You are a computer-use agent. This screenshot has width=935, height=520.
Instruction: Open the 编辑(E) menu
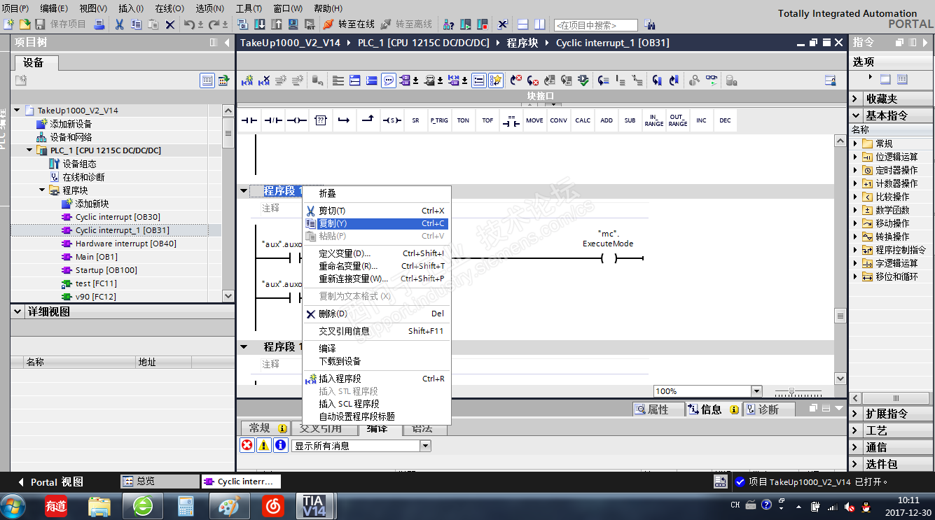[54, 8]
